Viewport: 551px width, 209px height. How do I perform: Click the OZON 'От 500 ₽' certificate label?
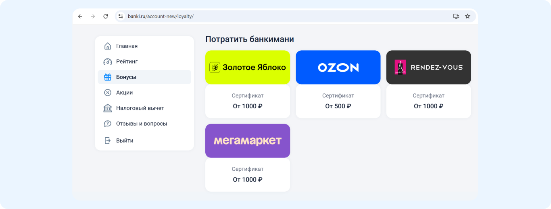[338, 106]
